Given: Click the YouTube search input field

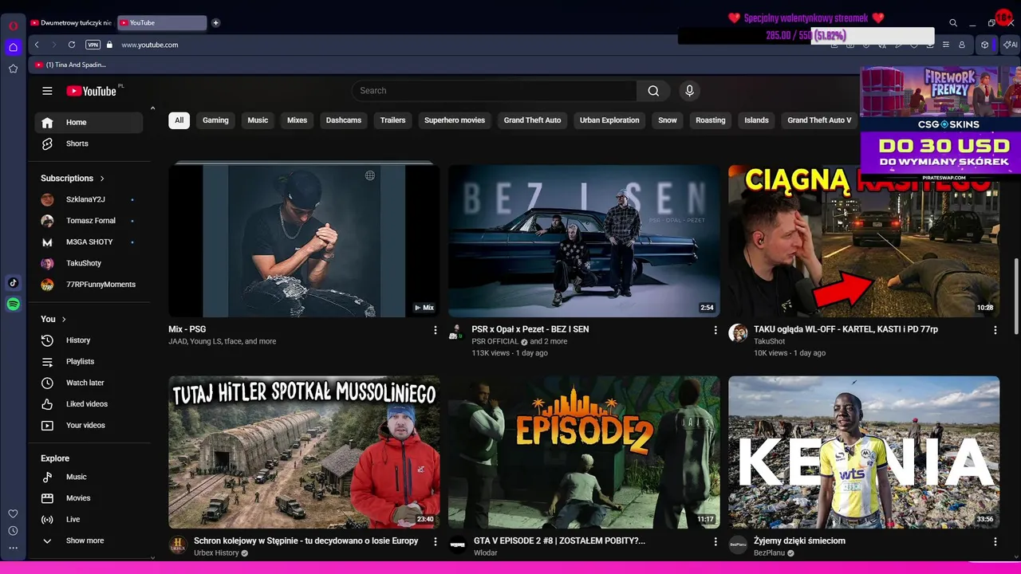Looking at the screenshot, I should [x=495, y=91].
